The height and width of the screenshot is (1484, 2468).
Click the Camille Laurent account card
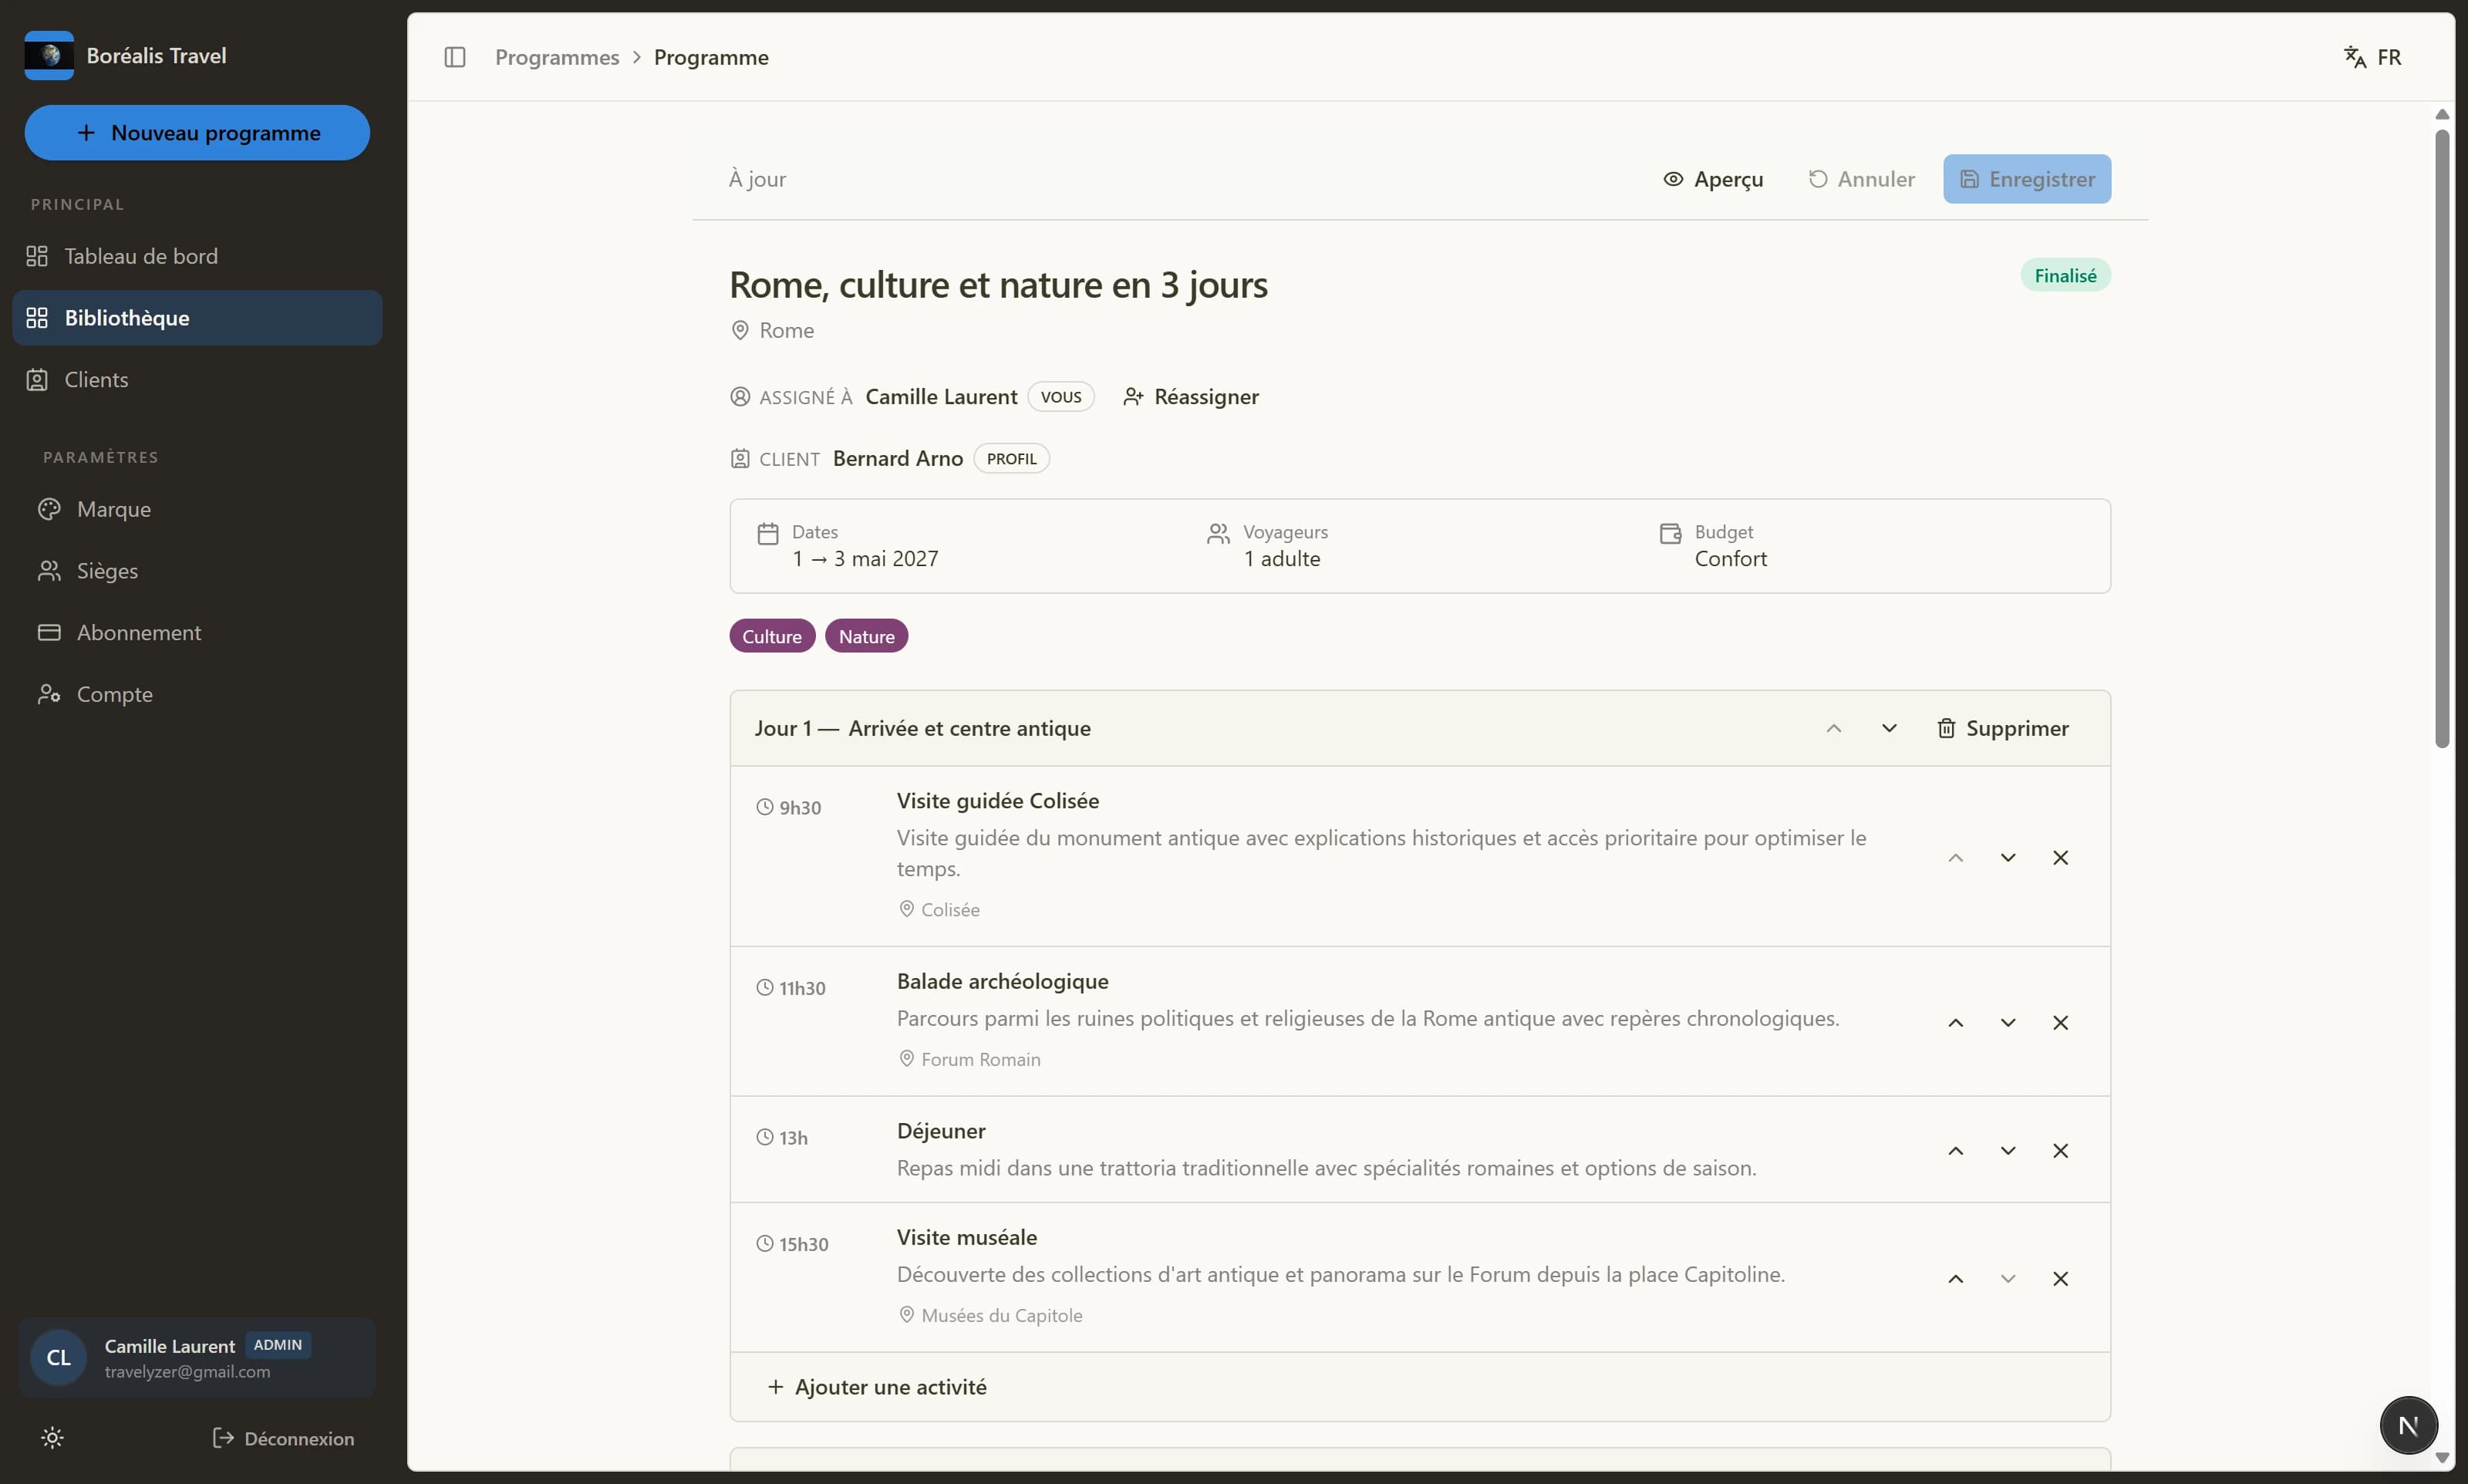point(197,1358)
